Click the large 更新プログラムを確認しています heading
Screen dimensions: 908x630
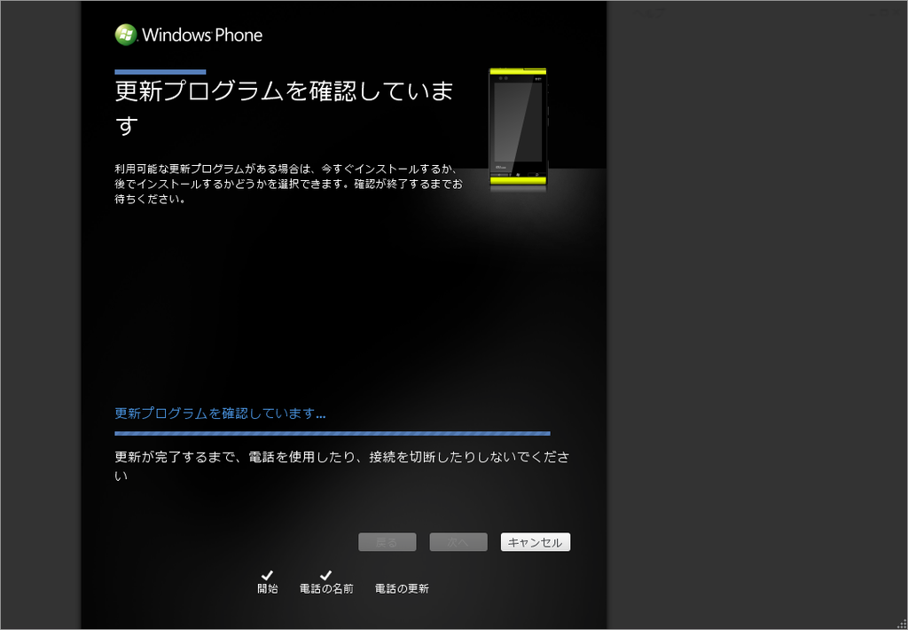tap(284, 107)
